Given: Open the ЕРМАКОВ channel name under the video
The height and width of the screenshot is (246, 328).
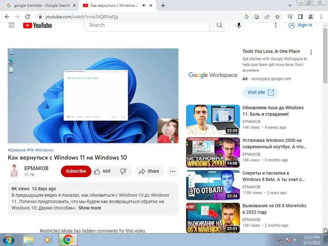Looking at the screenshot, I should tap(37, 168).
